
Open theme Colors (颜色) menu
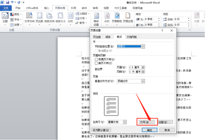tap(16, 14)
